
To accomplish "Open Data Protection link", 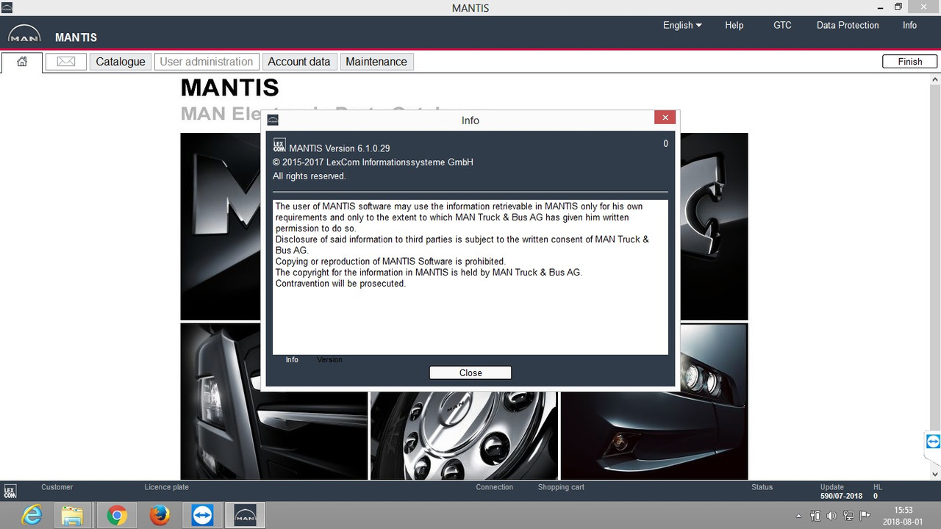I will pyautogui.click(x=848, y=25).
